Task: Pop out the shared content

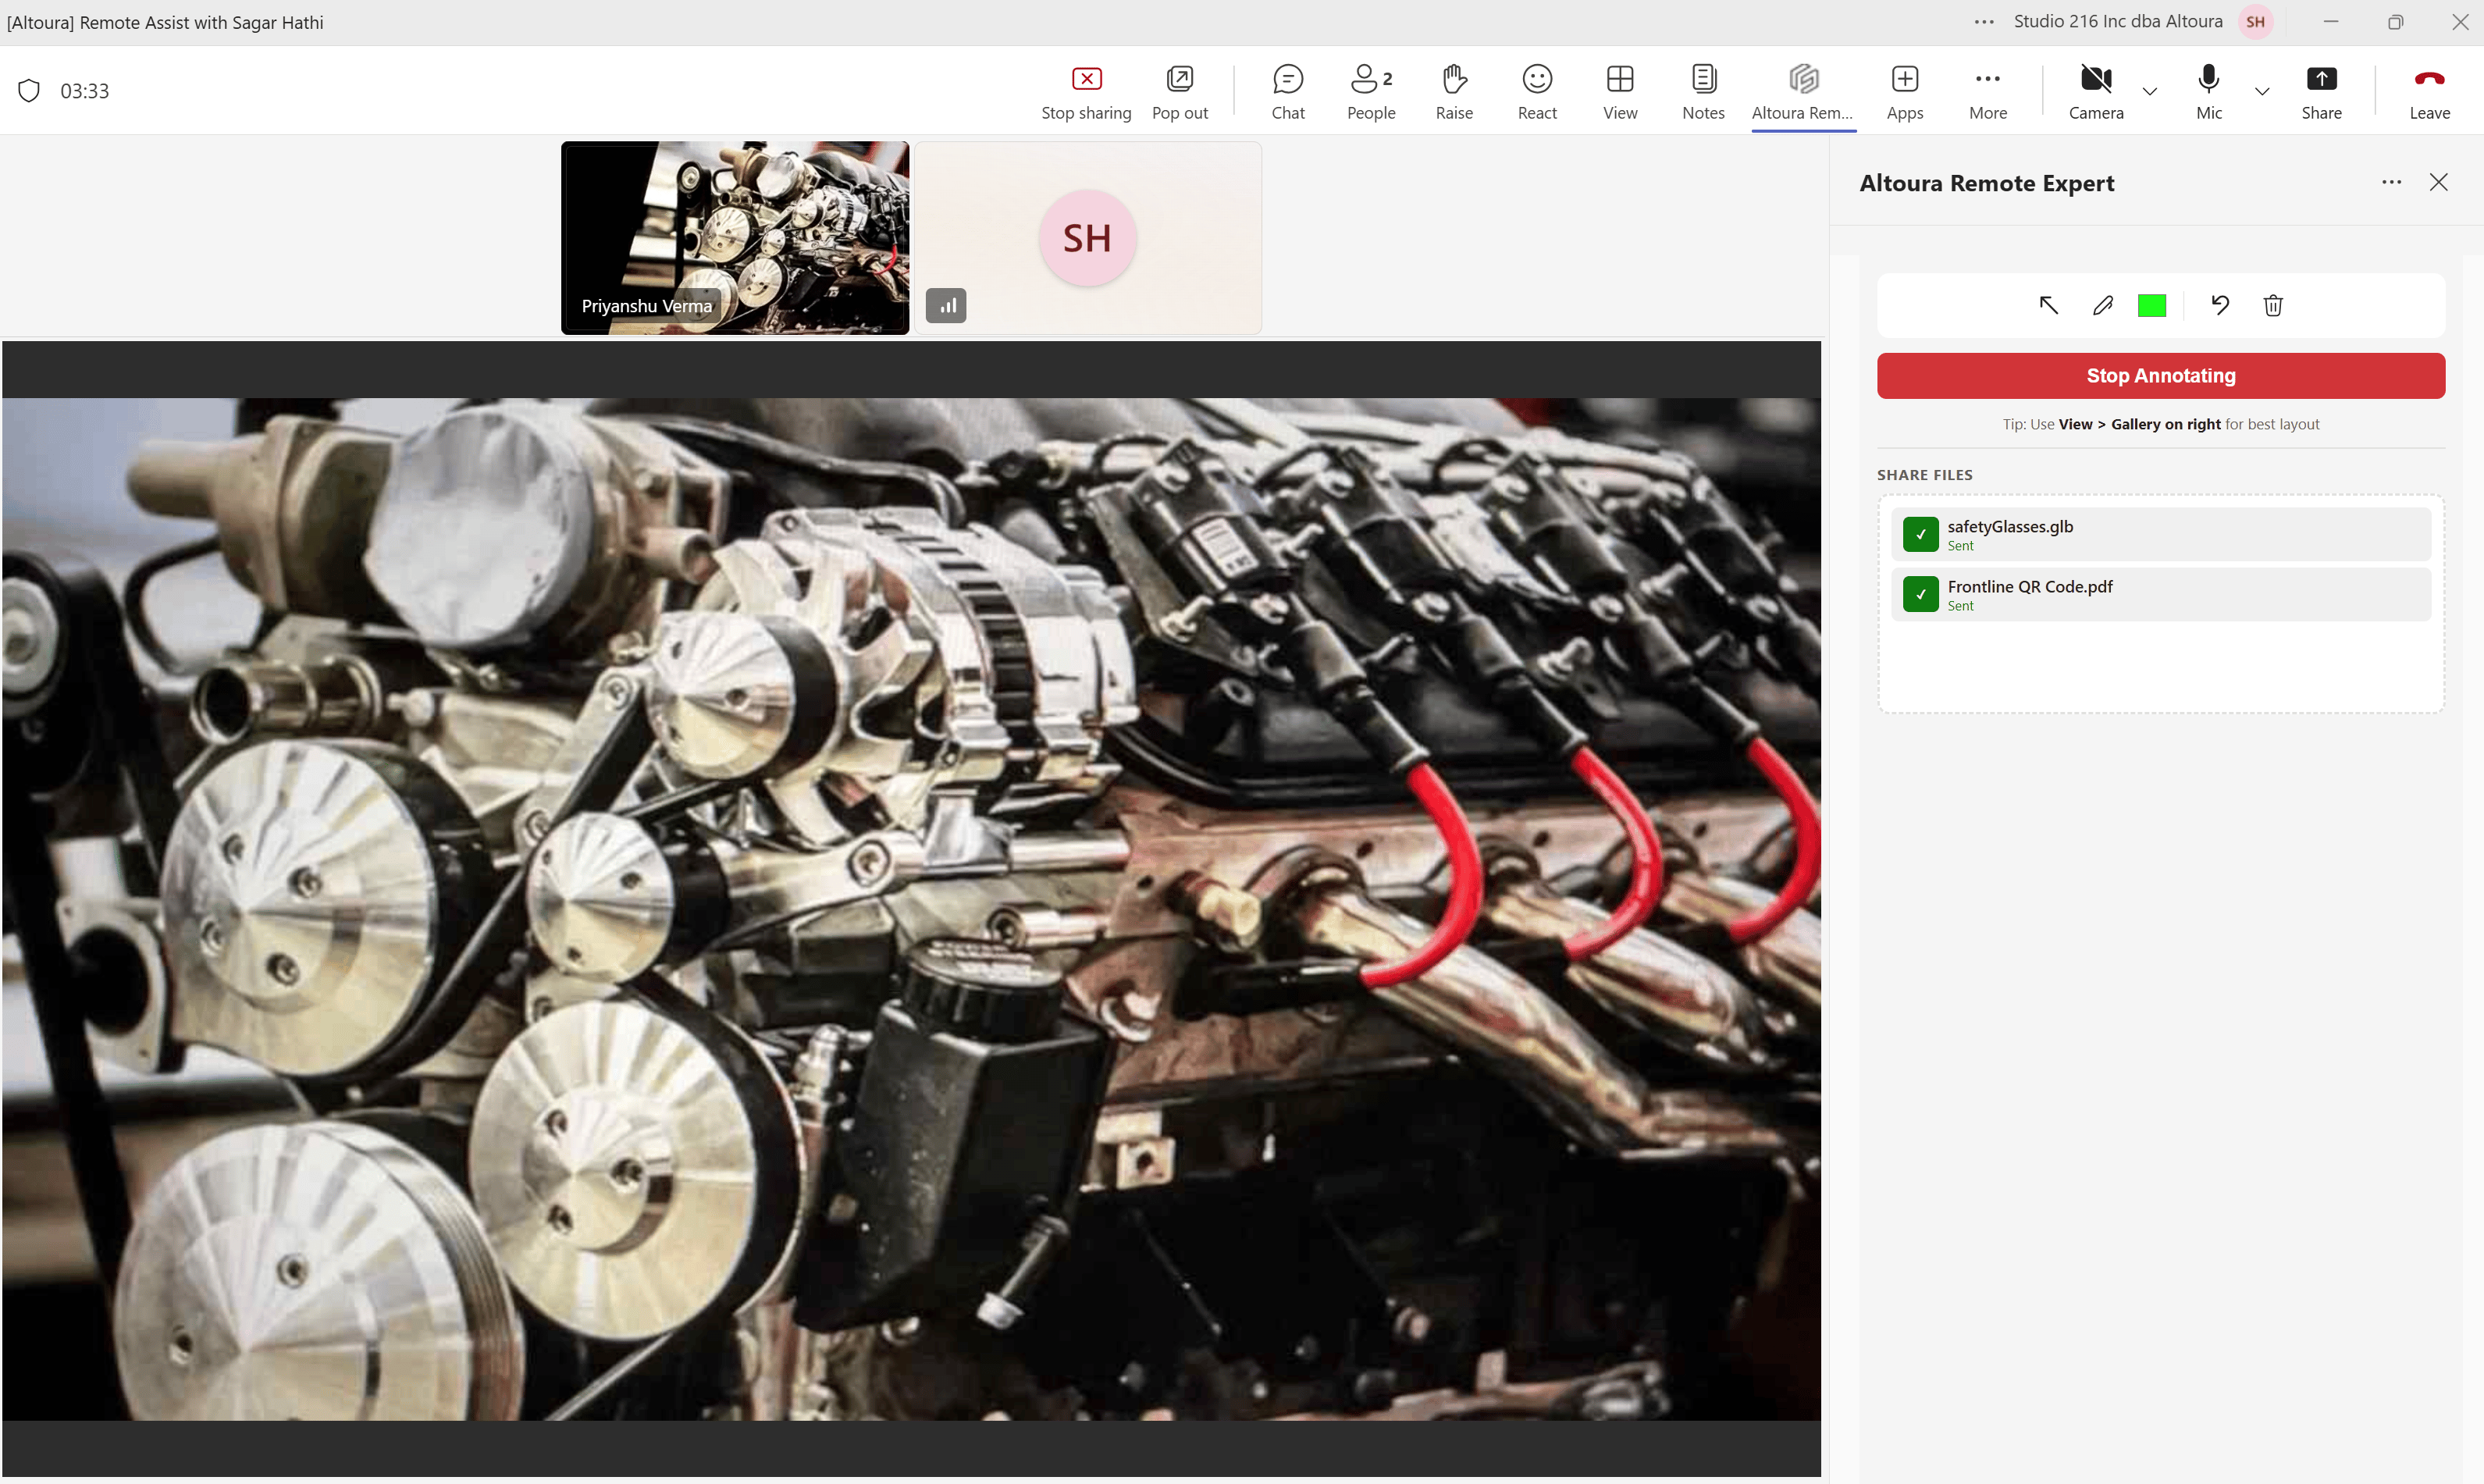Action: pyautogui.click(x=1179, y=92)
